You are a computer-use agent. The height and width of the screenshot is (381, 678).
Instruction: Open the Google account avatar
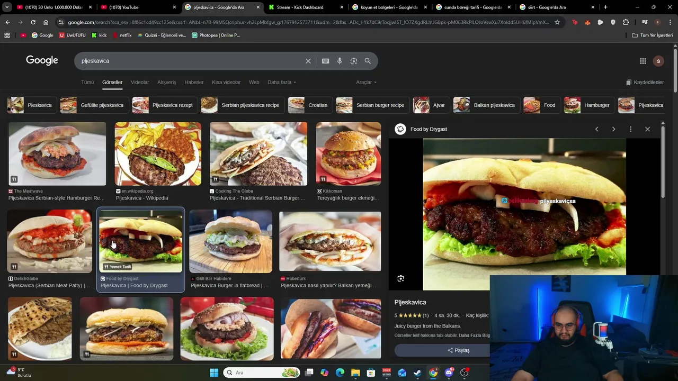click(658, 61)
